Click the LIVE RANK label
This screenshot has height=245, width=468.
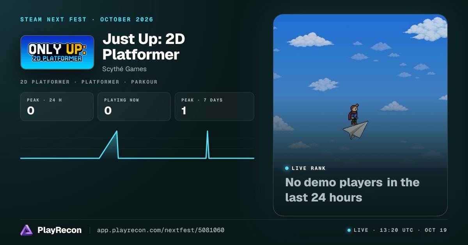tap(309, 168)
